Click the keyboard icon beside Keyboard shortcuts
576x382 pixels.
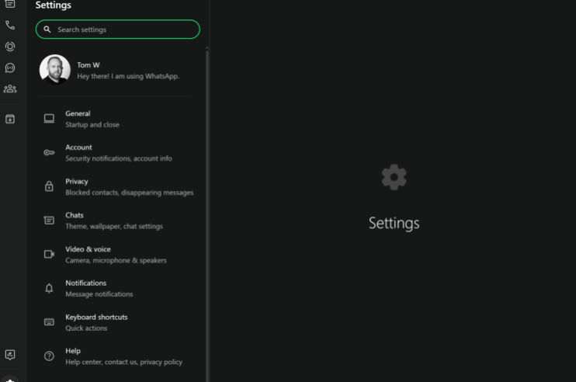point(49,322)
